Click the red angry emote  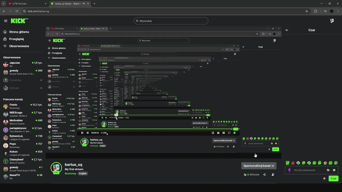tap(293, 163)
